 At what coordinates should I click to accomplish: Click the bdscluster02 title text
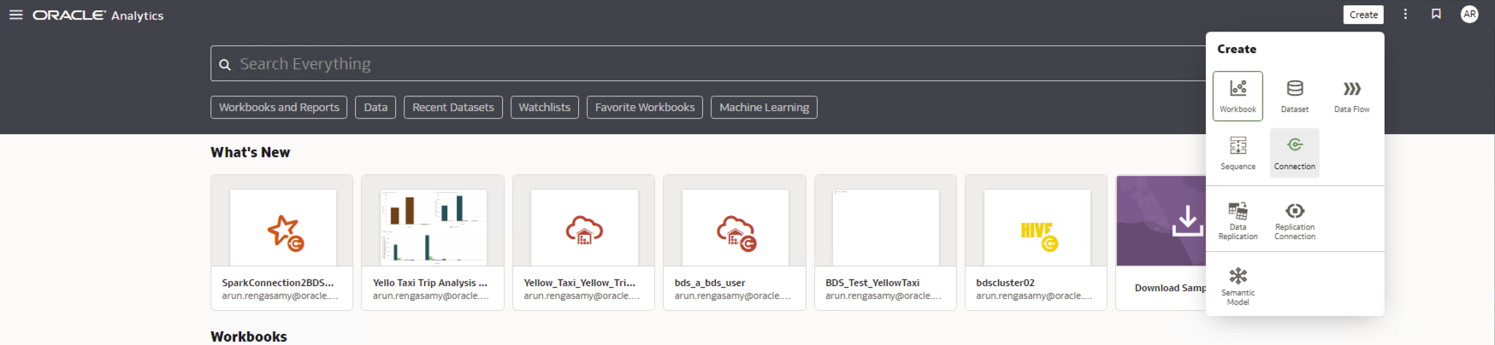[x=1006, y=283]
